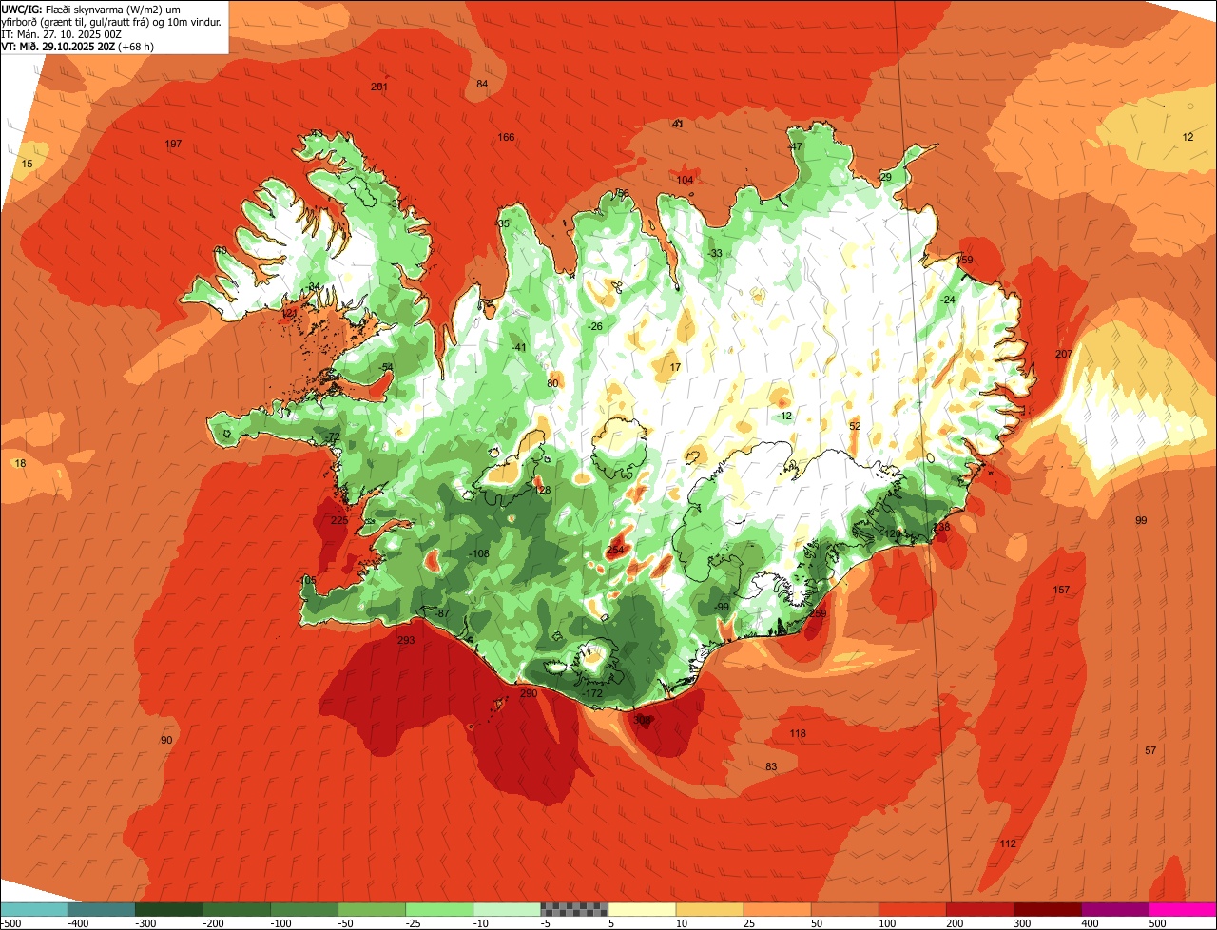This screenshot has width=1217, height=930.
Task: Click the flux value -33 in north Iceland
Action: pos(715,252)
